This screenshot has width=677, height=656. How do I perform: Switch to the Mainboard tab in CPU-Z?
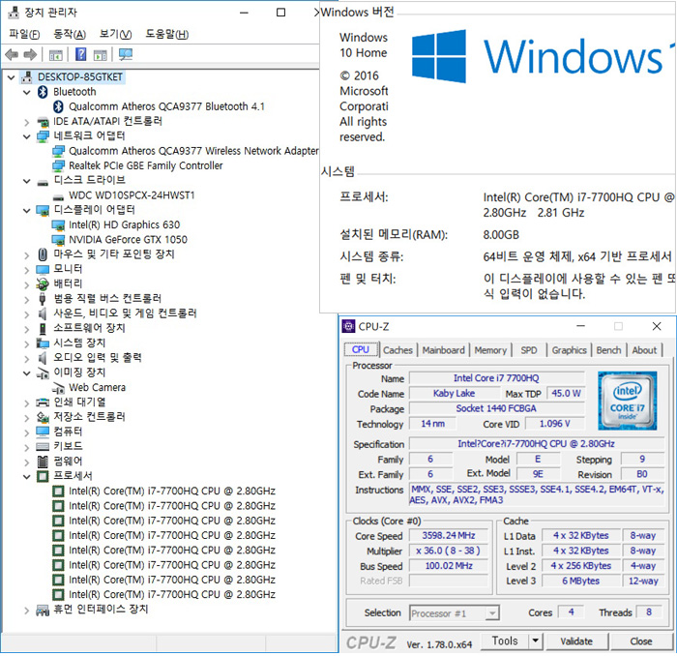(443, 350)
